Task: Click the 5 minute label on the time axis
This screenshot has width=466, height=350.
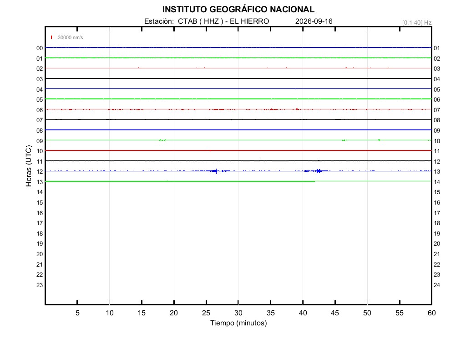Action: (77, 313)
